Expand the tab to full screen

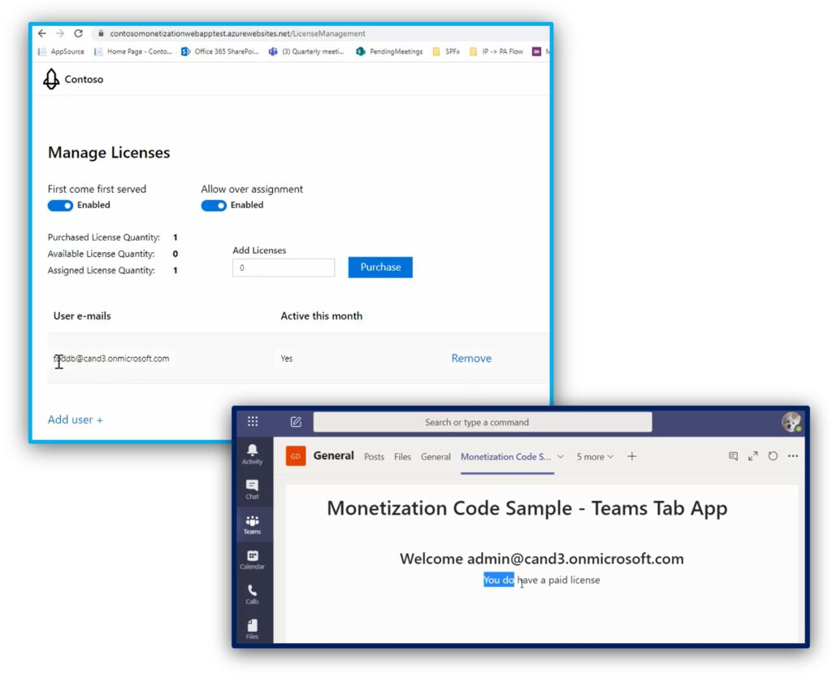point(753,456)
